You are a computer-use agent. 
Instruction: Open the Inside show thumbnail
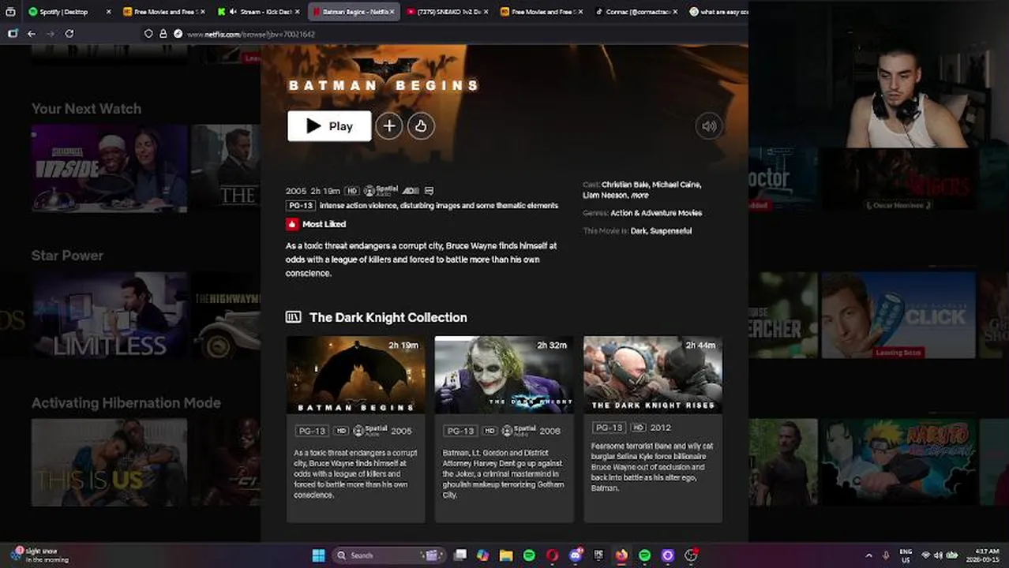coord(110,169)
